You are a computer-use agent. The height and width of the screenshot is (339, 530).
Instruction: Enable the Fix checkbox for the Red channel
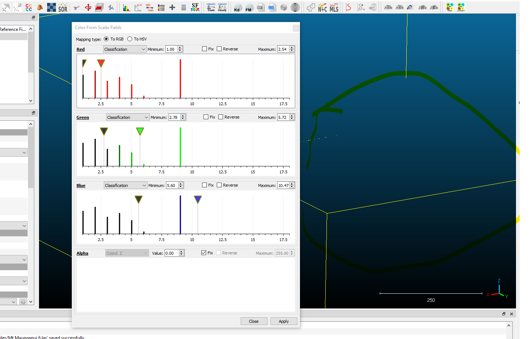pyautogui.click(x=205, y=49)
